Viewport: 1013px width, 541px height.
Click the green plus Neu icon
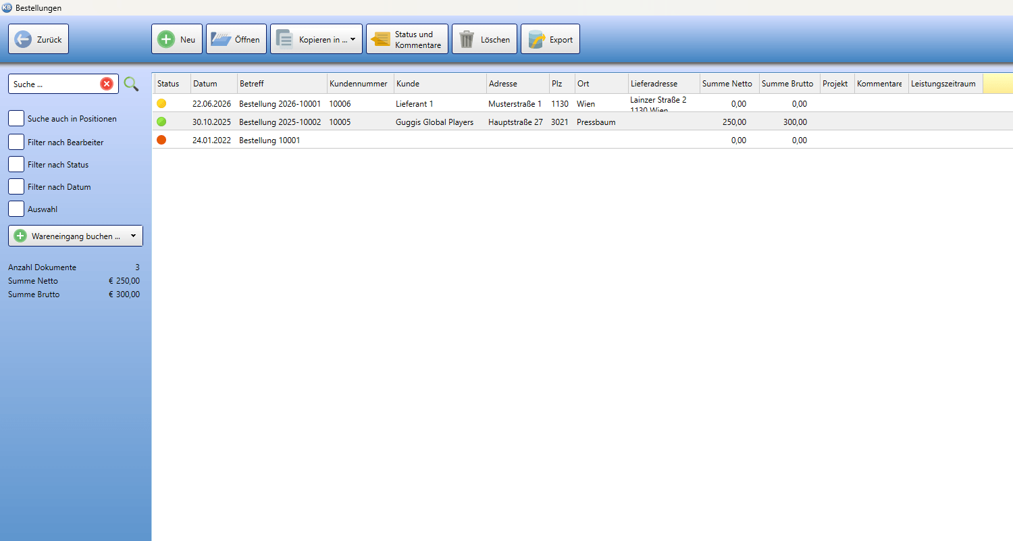165,39
